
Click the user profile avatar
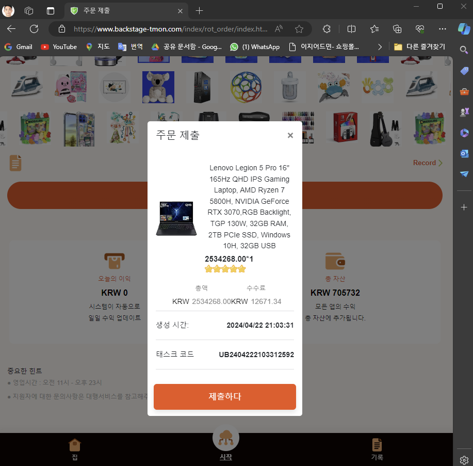point(8,11)
